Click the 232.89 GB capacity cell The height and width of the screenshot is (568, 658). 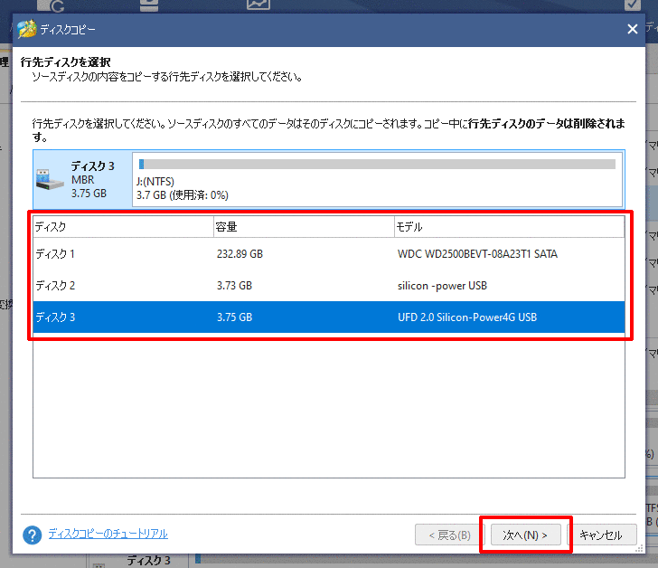[240, 254]
